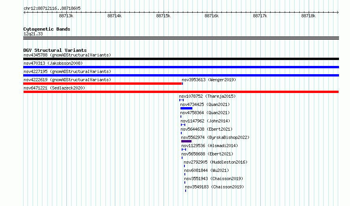Open variant label nsv5644638 (Ebert2021)
The height and width of the screenshot is (206, 350).
click(206, 129)
